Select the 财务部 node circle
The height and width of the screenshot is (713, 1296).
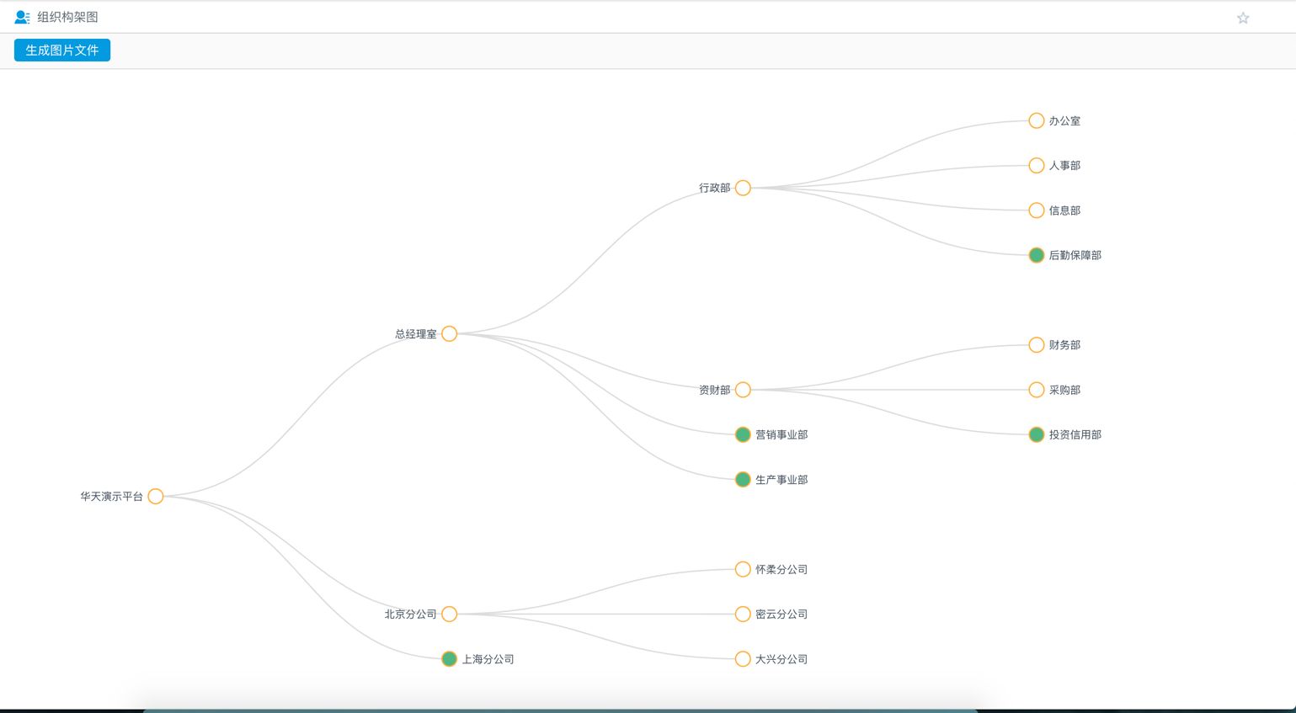1037,345
